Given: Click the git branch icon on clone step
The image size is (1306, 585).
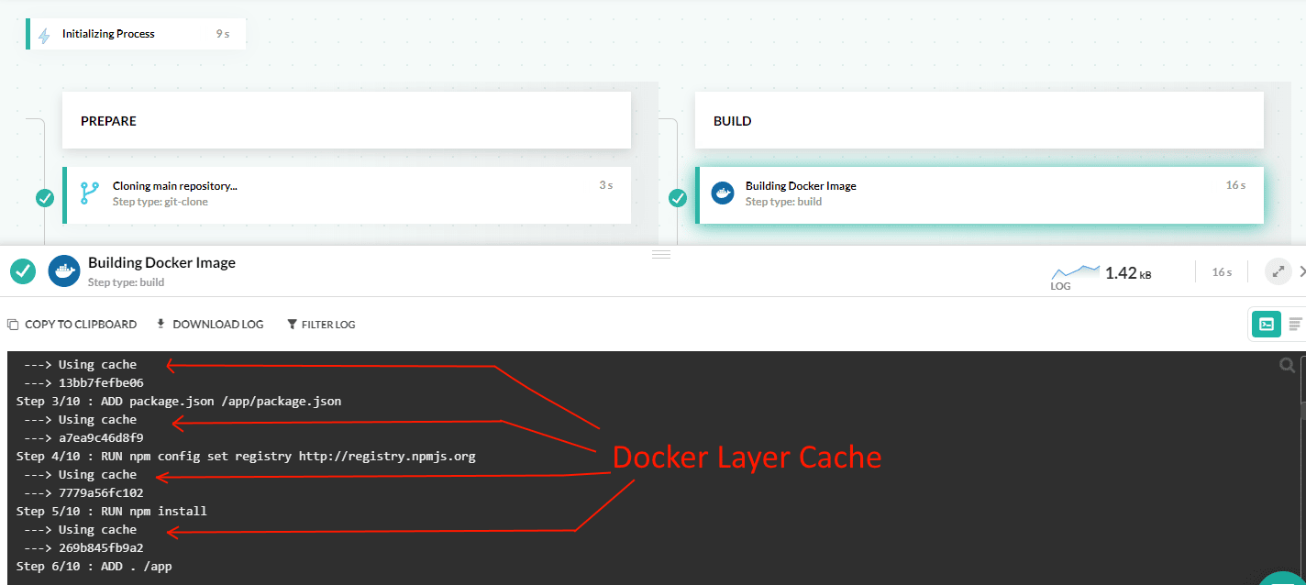Looking at the screenshot, I should (89, 193).
